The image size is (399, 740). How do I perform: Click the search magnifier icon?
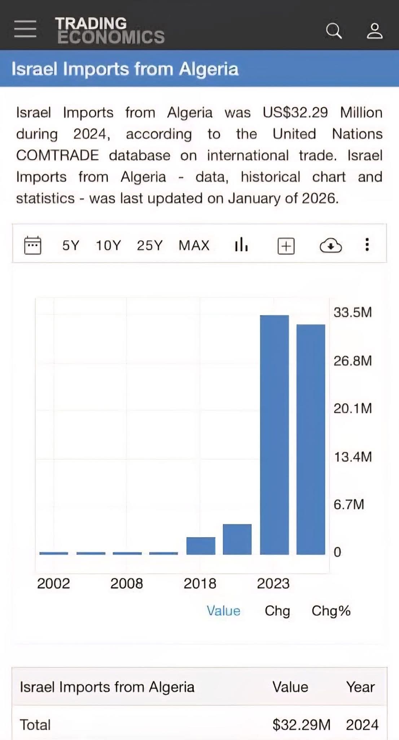pos(334,31)
